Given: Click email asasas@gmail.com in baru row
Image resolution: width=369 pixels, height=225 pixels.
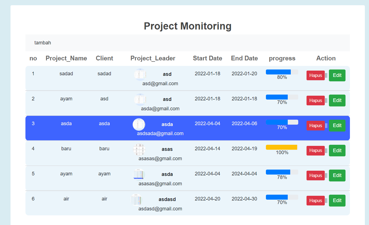Looking at the screenshot, I should 160,159.
